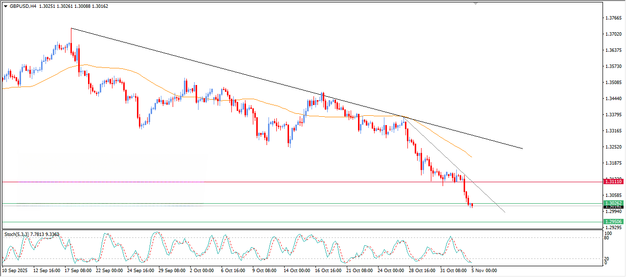
Task: Click the black current price tag on price axis
Action: click(613, 207)
